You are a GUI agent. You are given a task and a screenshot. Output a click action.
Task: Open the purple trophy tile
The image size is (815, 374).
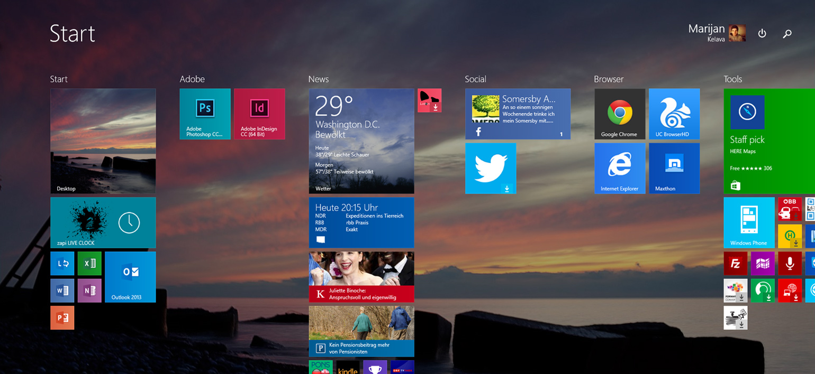click(x=375, y=367)
